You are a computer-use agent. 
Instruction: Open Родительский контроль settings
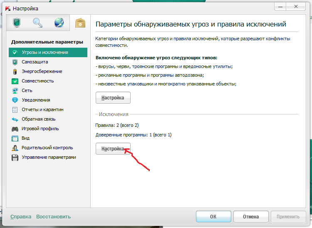coord(48,148)
